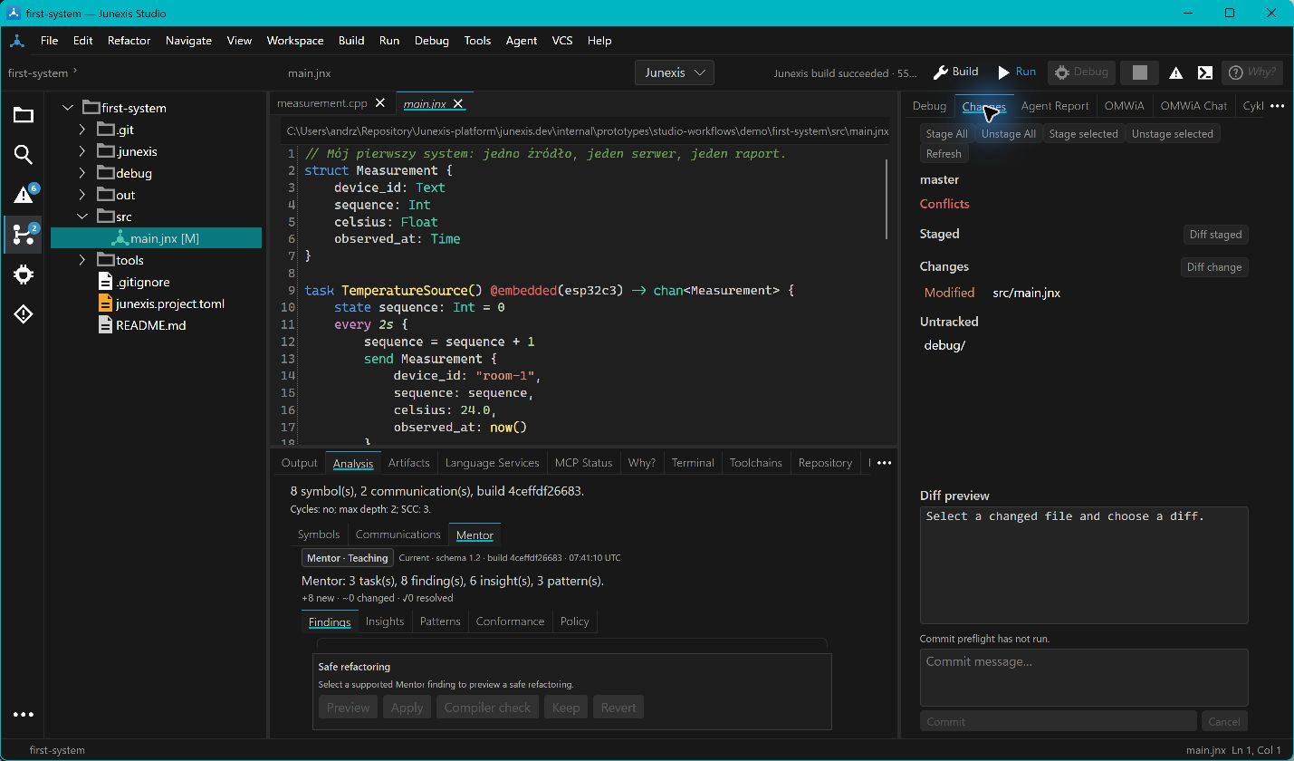Screen dimensions: 1294x761
Task: Open the search magnifier in the sidebar
Action: coord(24,155)
